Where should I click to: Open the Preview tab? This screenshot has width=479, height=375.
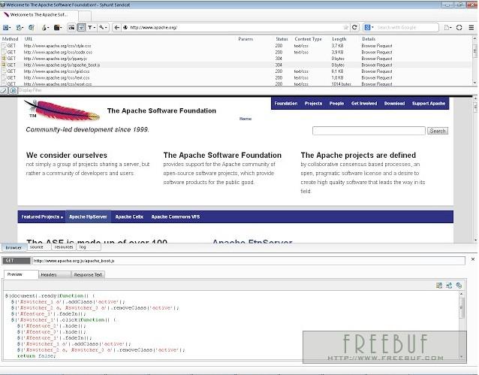coord(21,274)
